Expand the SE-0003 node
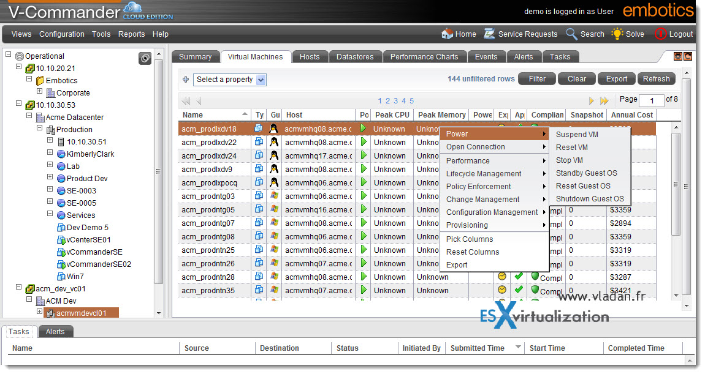 [50, 189]
